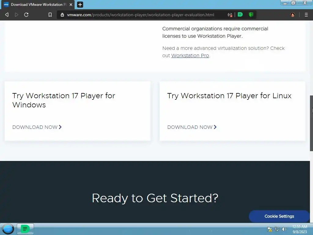Open the green chat extension icon
313x235 pixels.
tap(240, 14)
